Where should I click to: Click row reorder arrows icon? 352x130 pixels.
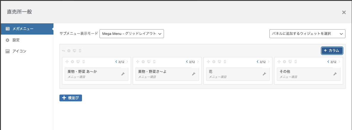coord(64,51)
